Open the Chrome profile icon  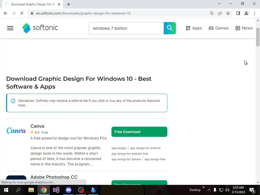pyautogui.click(x=246, y=13)
